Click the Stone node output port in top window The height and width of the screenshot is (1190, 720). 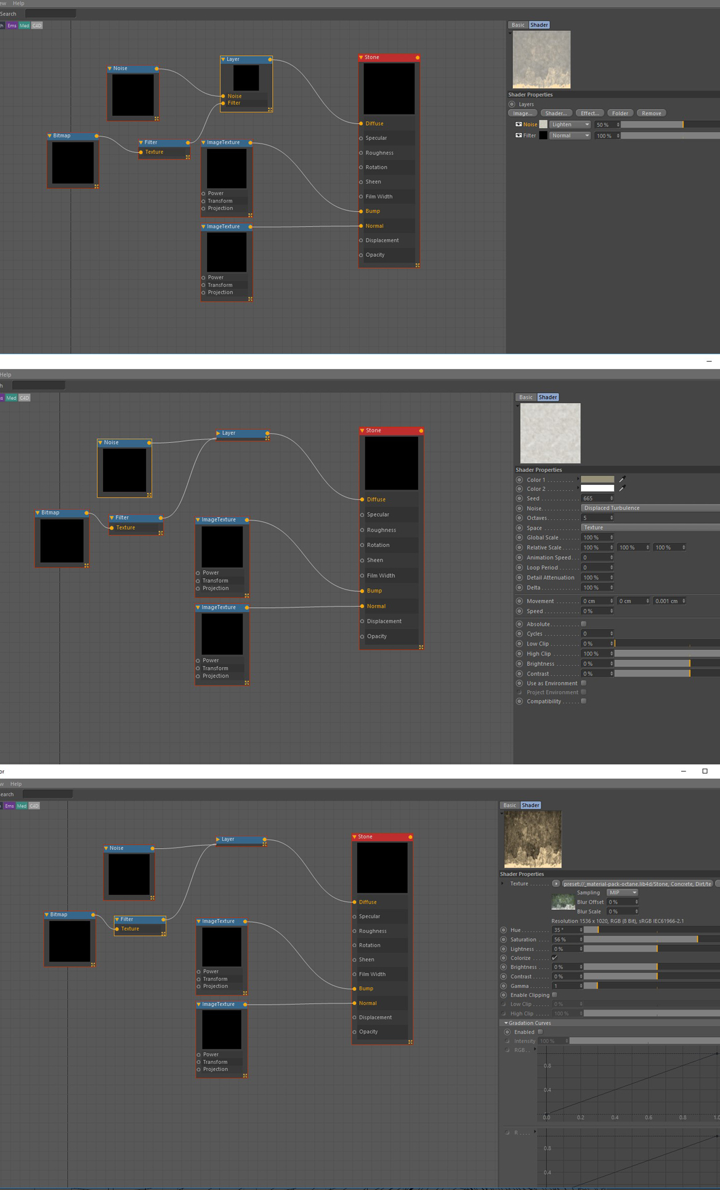click(418, 57)
